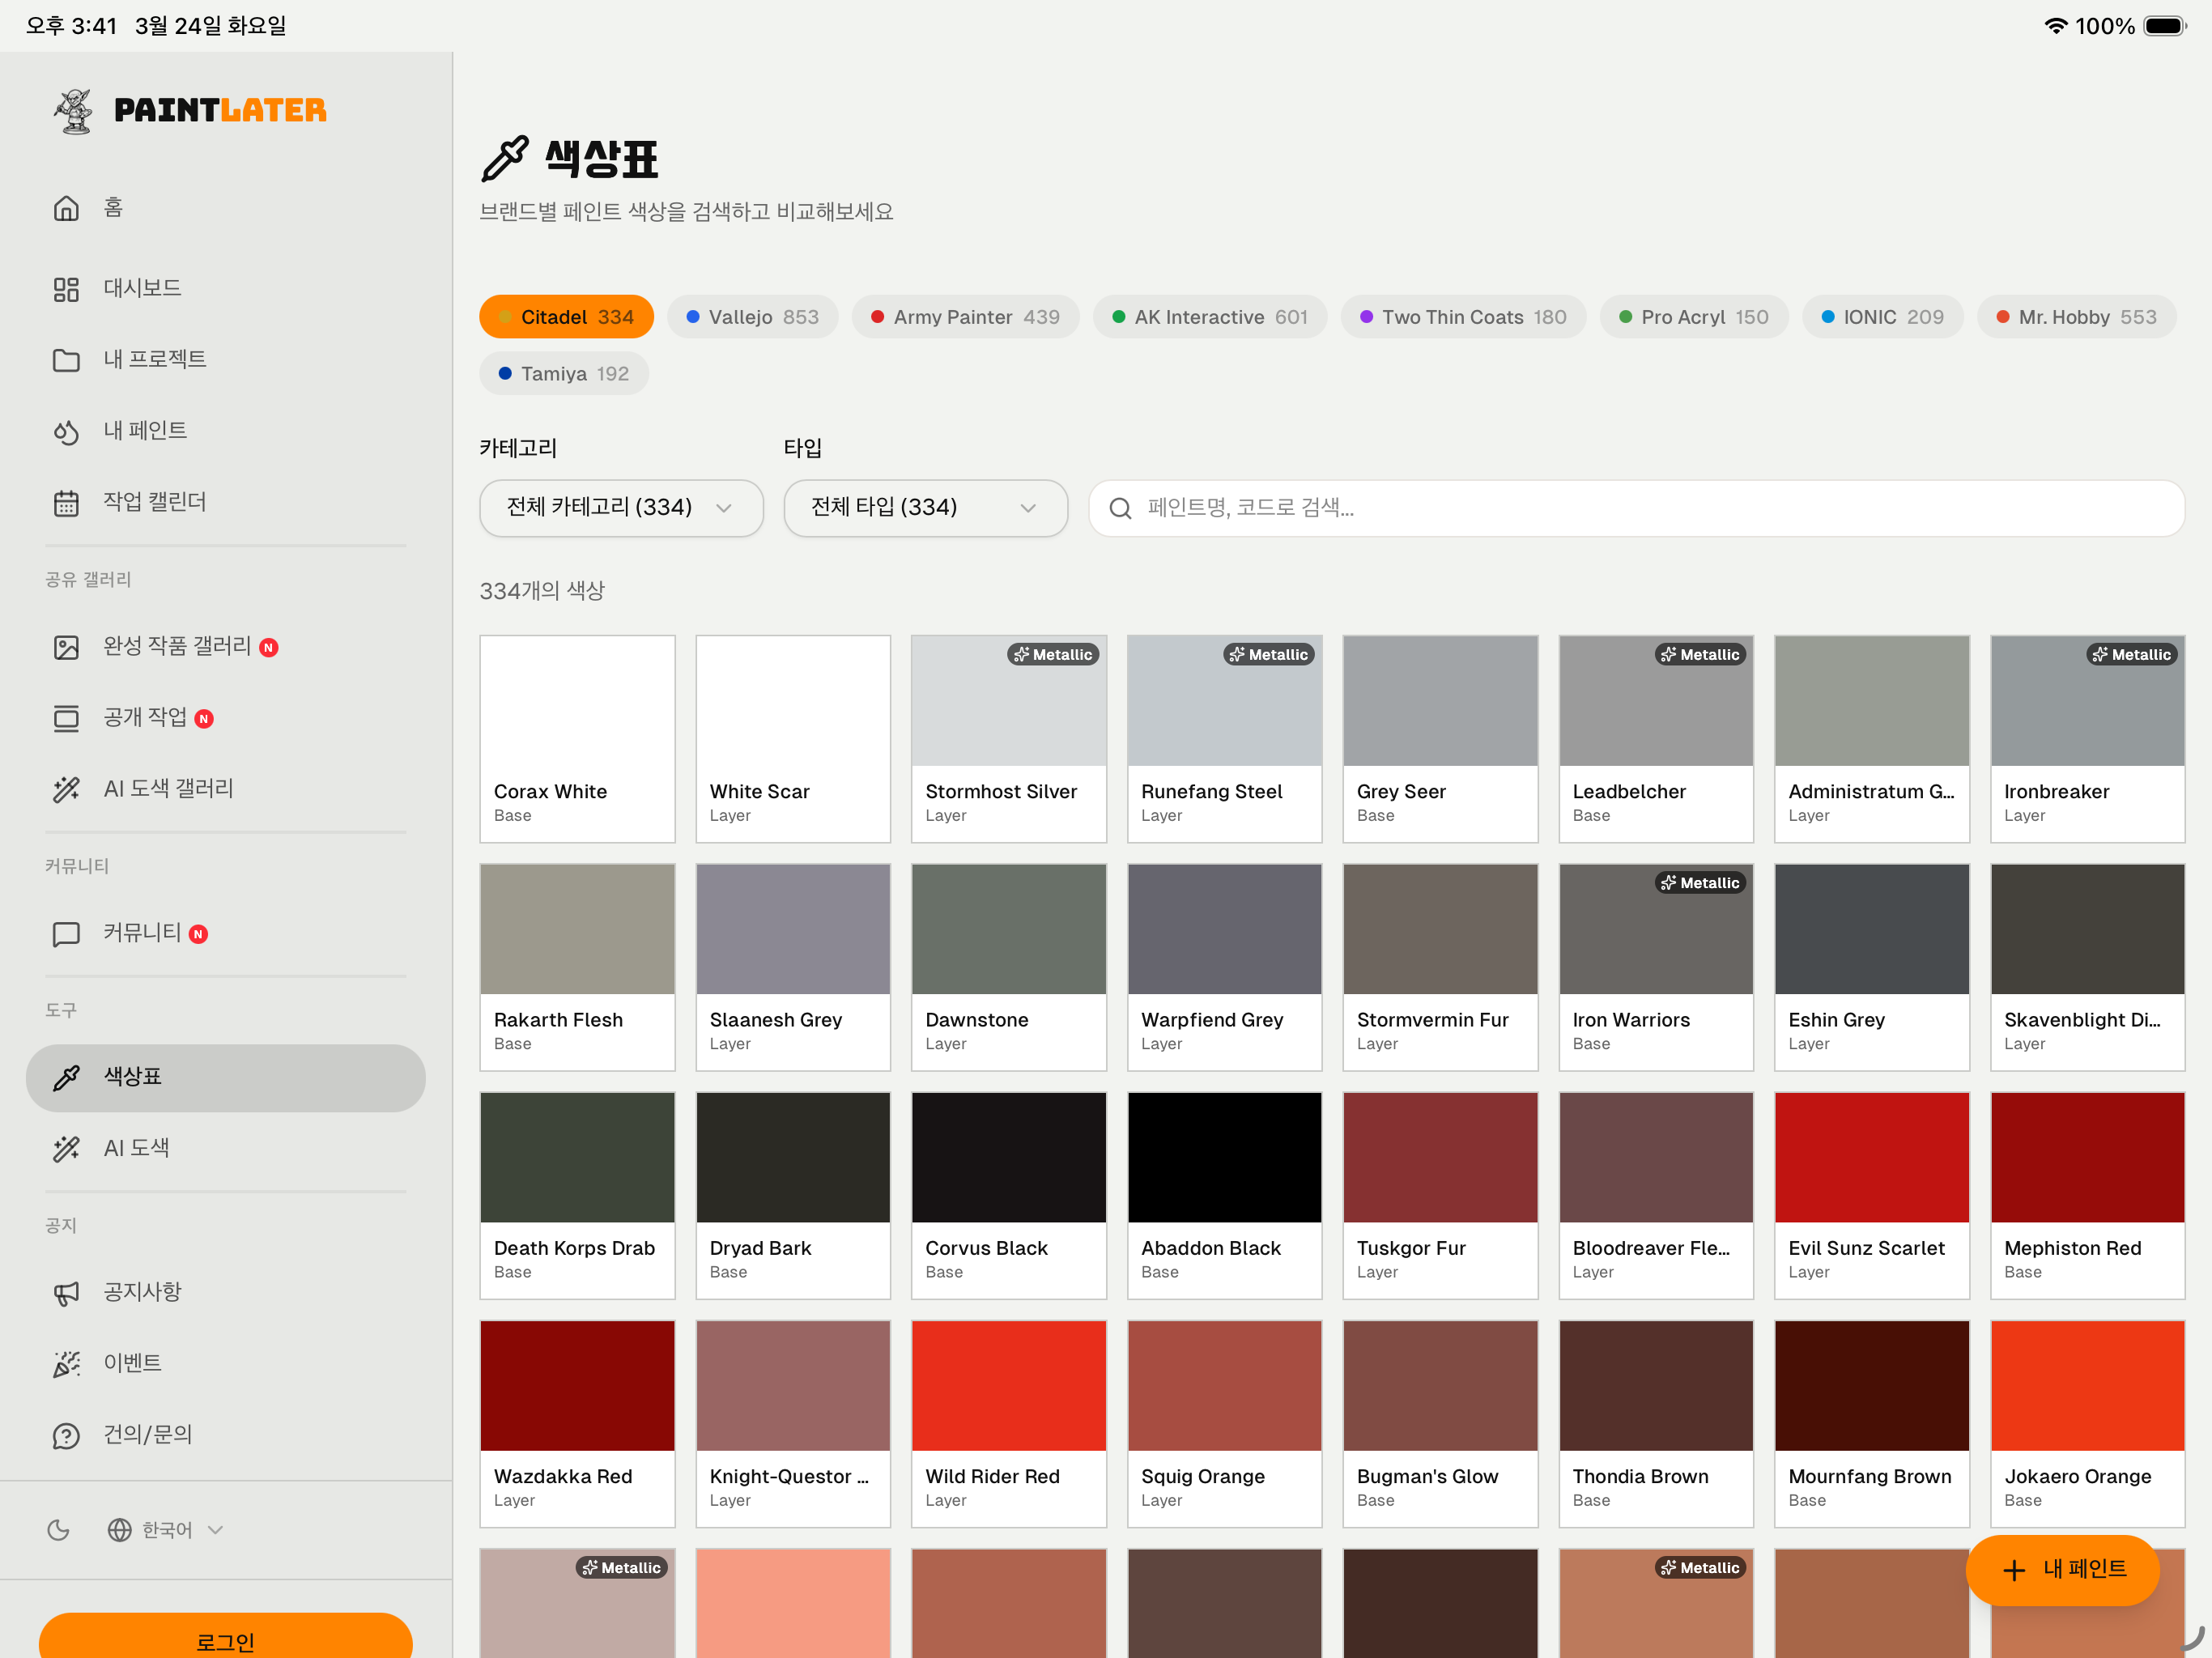2212x1658 pixels.
Task: Open the Slaanesh Grey swatch thumbnail
Action: (x=793, y=930)
